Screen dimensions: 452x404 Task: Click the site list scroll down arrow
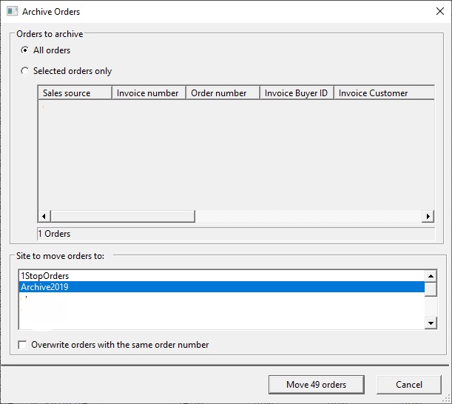coord(431,323)
